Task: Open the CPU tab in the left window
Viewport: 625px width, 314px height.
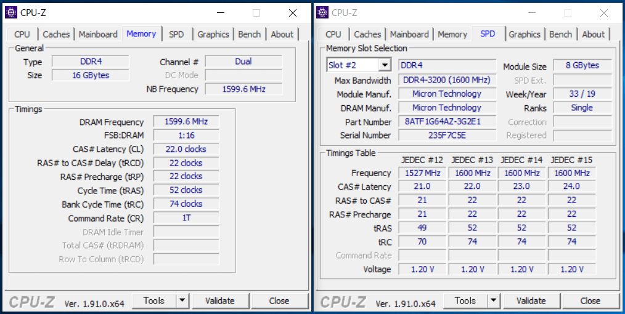Action: 22,34
